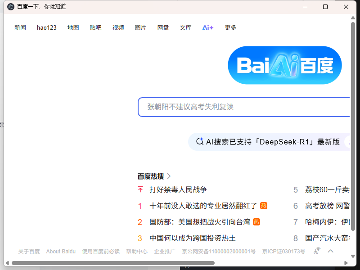Open hot topic 十年前没人敢选的专业居然翻红了
This screenshot has height=270, width=360.
pyautogui.click(x=203, y=206)
